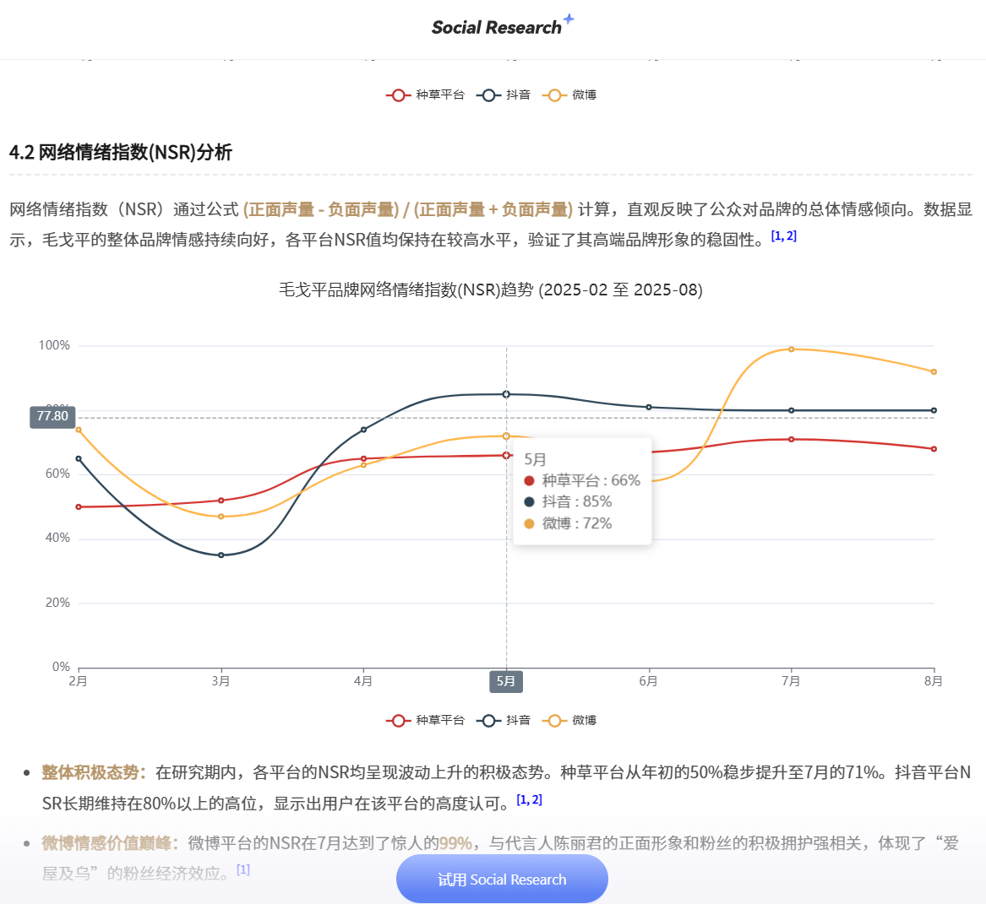
Task: Click 种草平台 data point at 2月
Action: click(x=79, y=507)
